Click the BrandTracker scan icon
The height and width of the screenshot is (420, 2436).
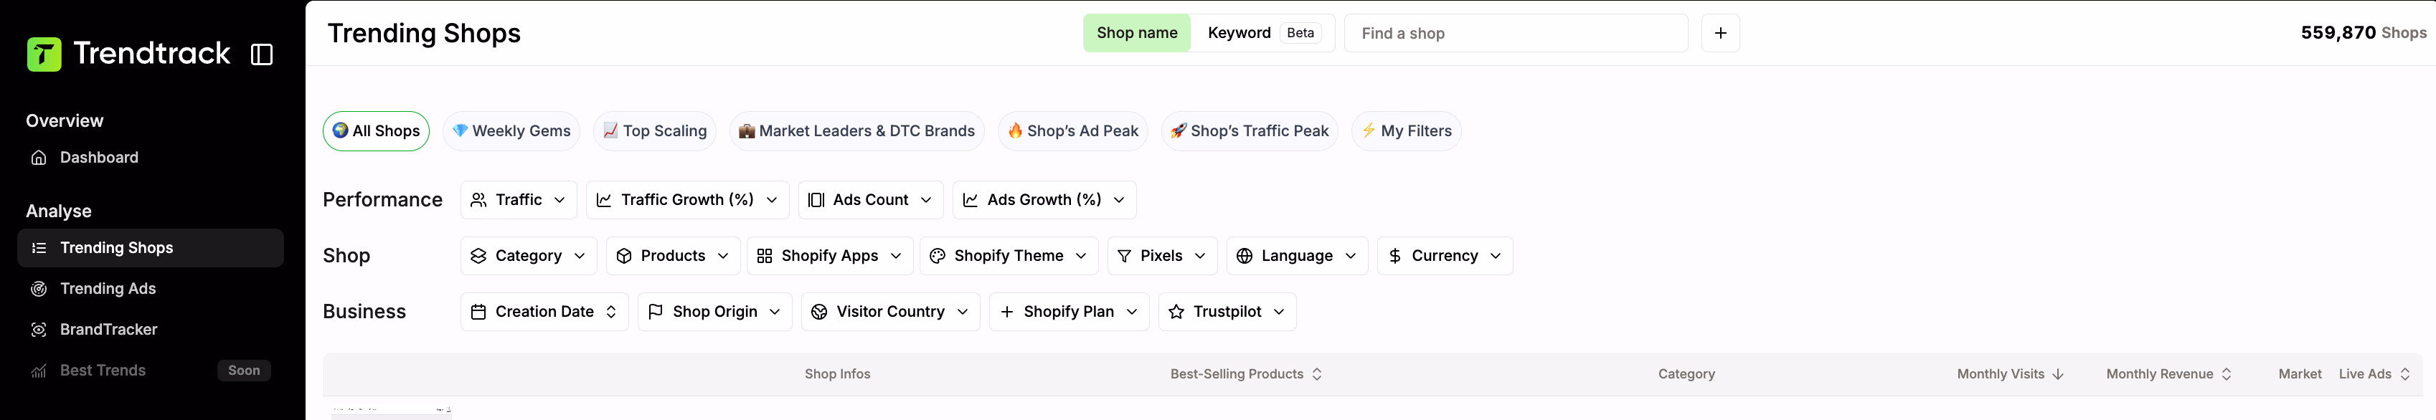39,330
